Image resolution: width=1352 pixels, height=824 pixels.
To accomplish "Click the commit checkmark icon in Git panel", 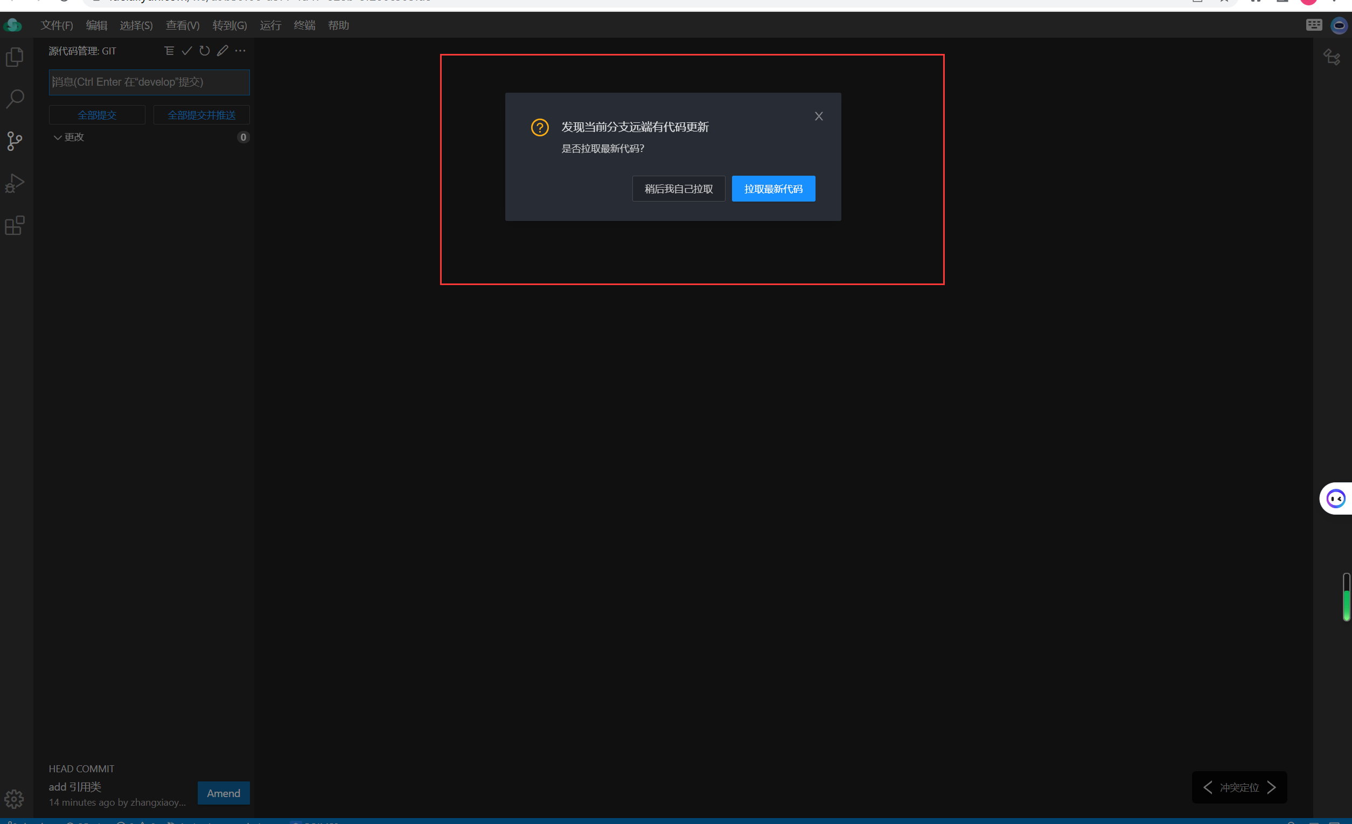I will [187, 51].
